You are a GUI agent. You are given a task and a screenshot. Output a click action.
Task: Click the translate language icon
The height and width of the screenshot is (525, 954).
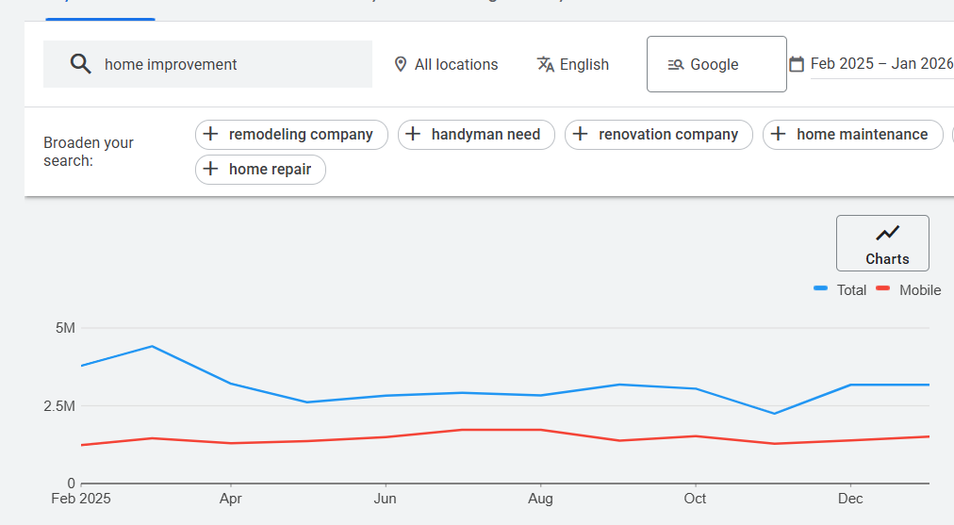(545, 64)
